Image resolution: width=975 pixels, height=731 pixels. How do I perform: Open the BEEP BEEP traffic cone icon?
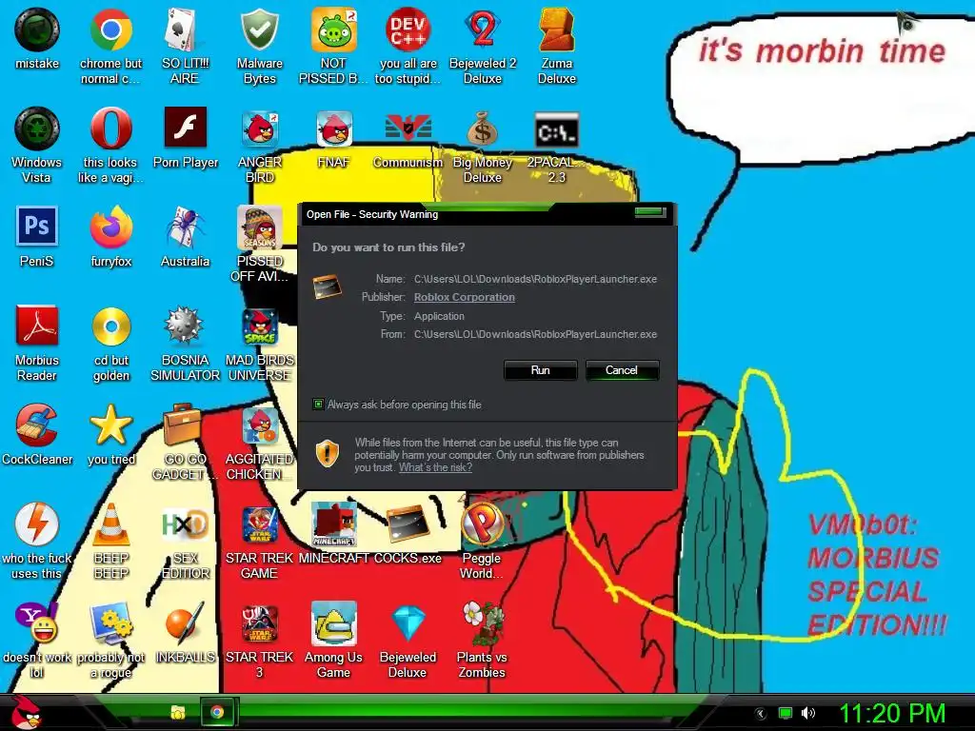click(x=110, y=524)
